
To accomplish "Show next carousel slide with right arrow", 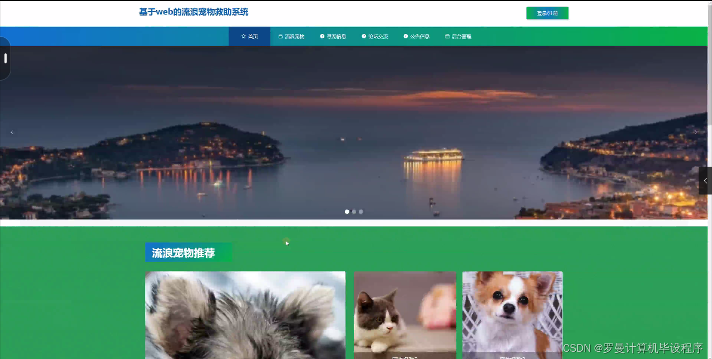I will [695, 132].
